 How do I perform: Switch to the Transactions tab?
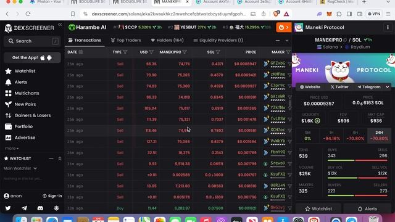point(85,40)
